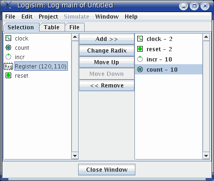Image resolution: width=214 pixels, height=181 pixels.
Task: Click the incr icon in right list
Action: [140, 59]
